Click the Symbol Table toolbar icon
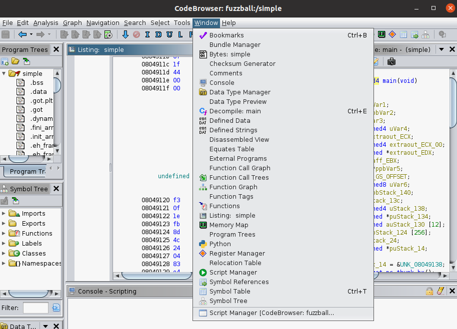This screenshot has height=329, width=457. (x=403, y=34)
